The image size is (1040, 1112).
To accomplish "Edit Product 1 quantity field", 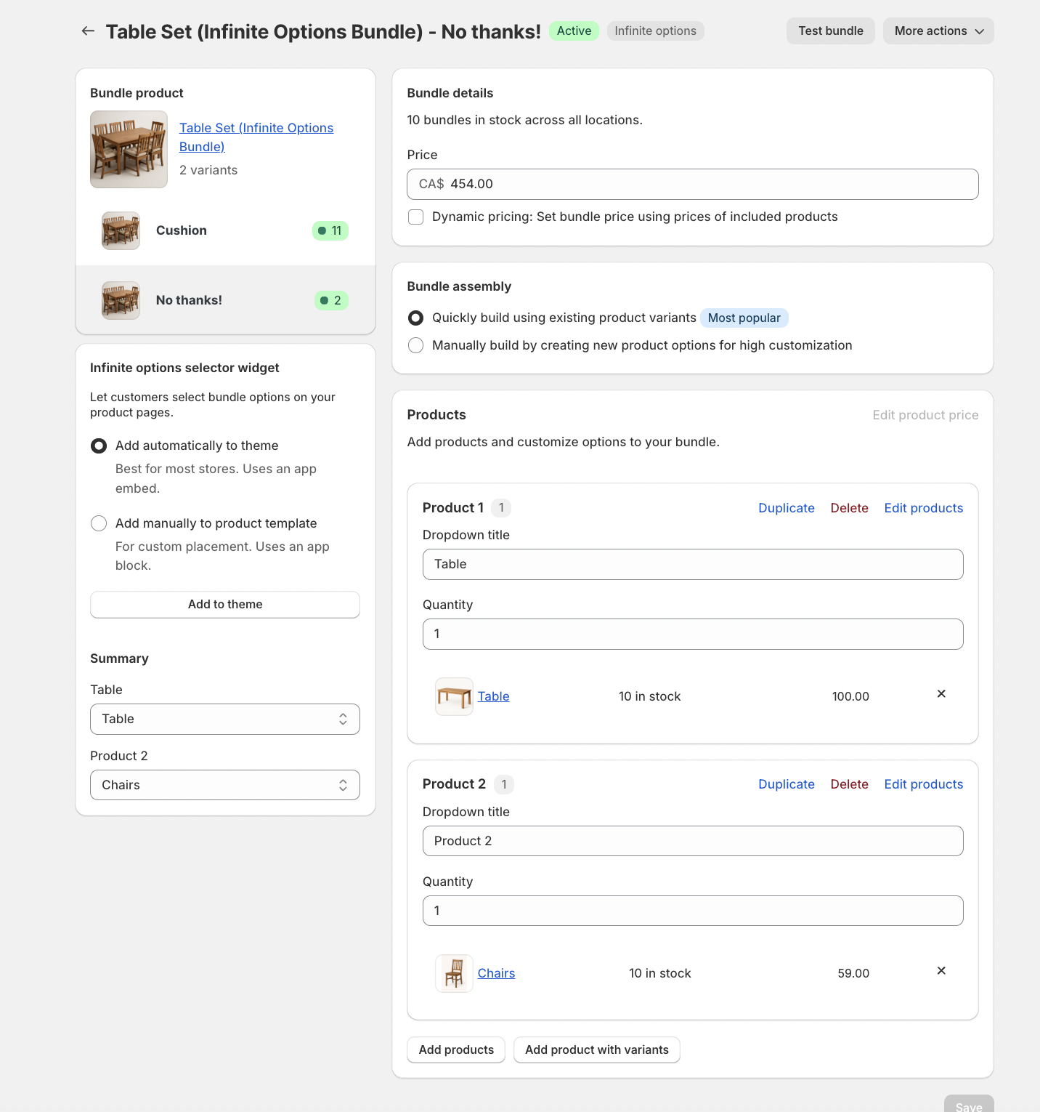I will coord(693,634).
